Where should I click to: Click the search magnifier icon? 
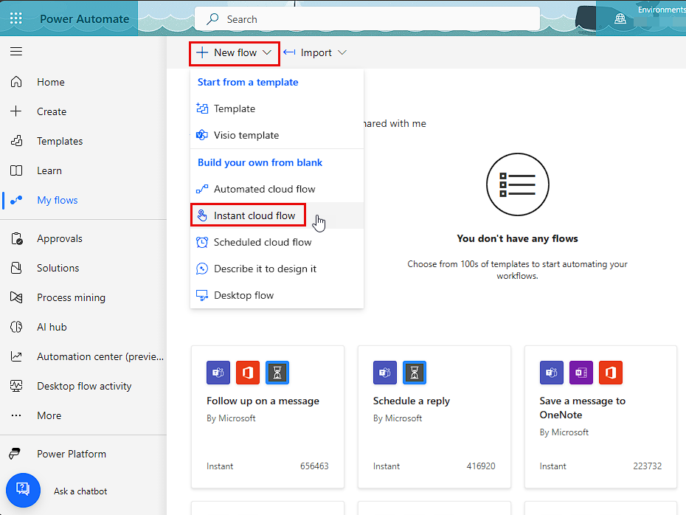tap(212, 19)
